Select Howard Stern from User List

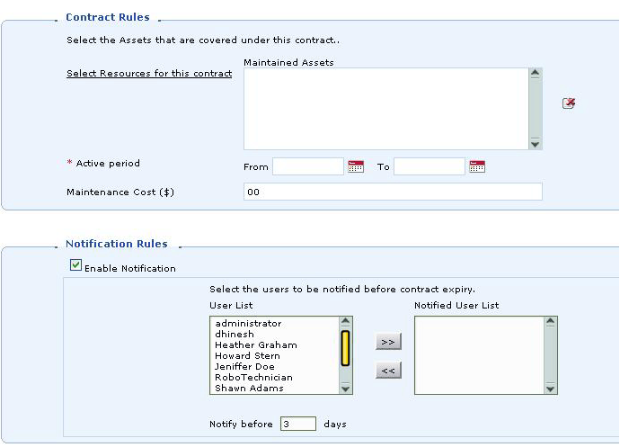[x=247, y=356]
